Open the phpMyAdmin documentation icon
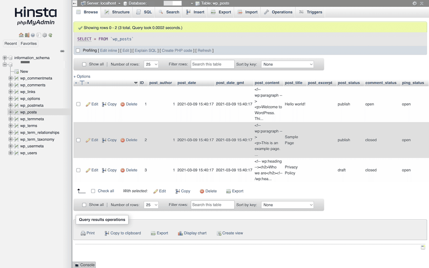 [x=33, y=35]
